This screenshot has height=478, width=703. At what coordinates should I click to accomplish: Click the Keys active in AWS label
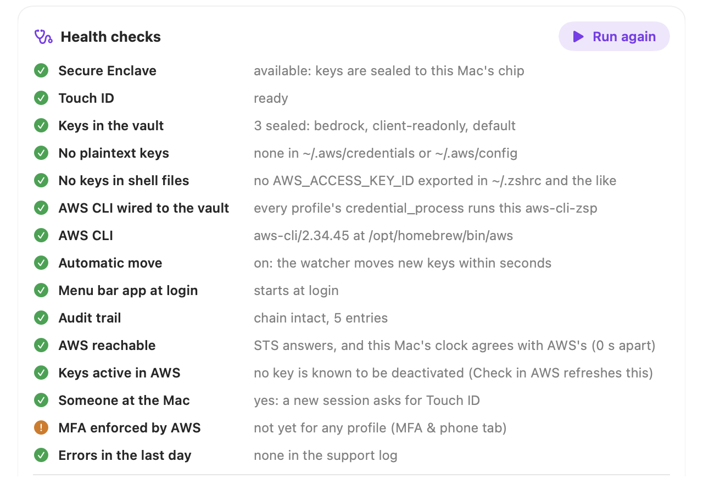click(x=119, y=373)
